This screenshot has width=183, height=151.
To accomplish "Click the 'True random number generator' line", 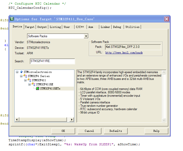I will point(98,106).
